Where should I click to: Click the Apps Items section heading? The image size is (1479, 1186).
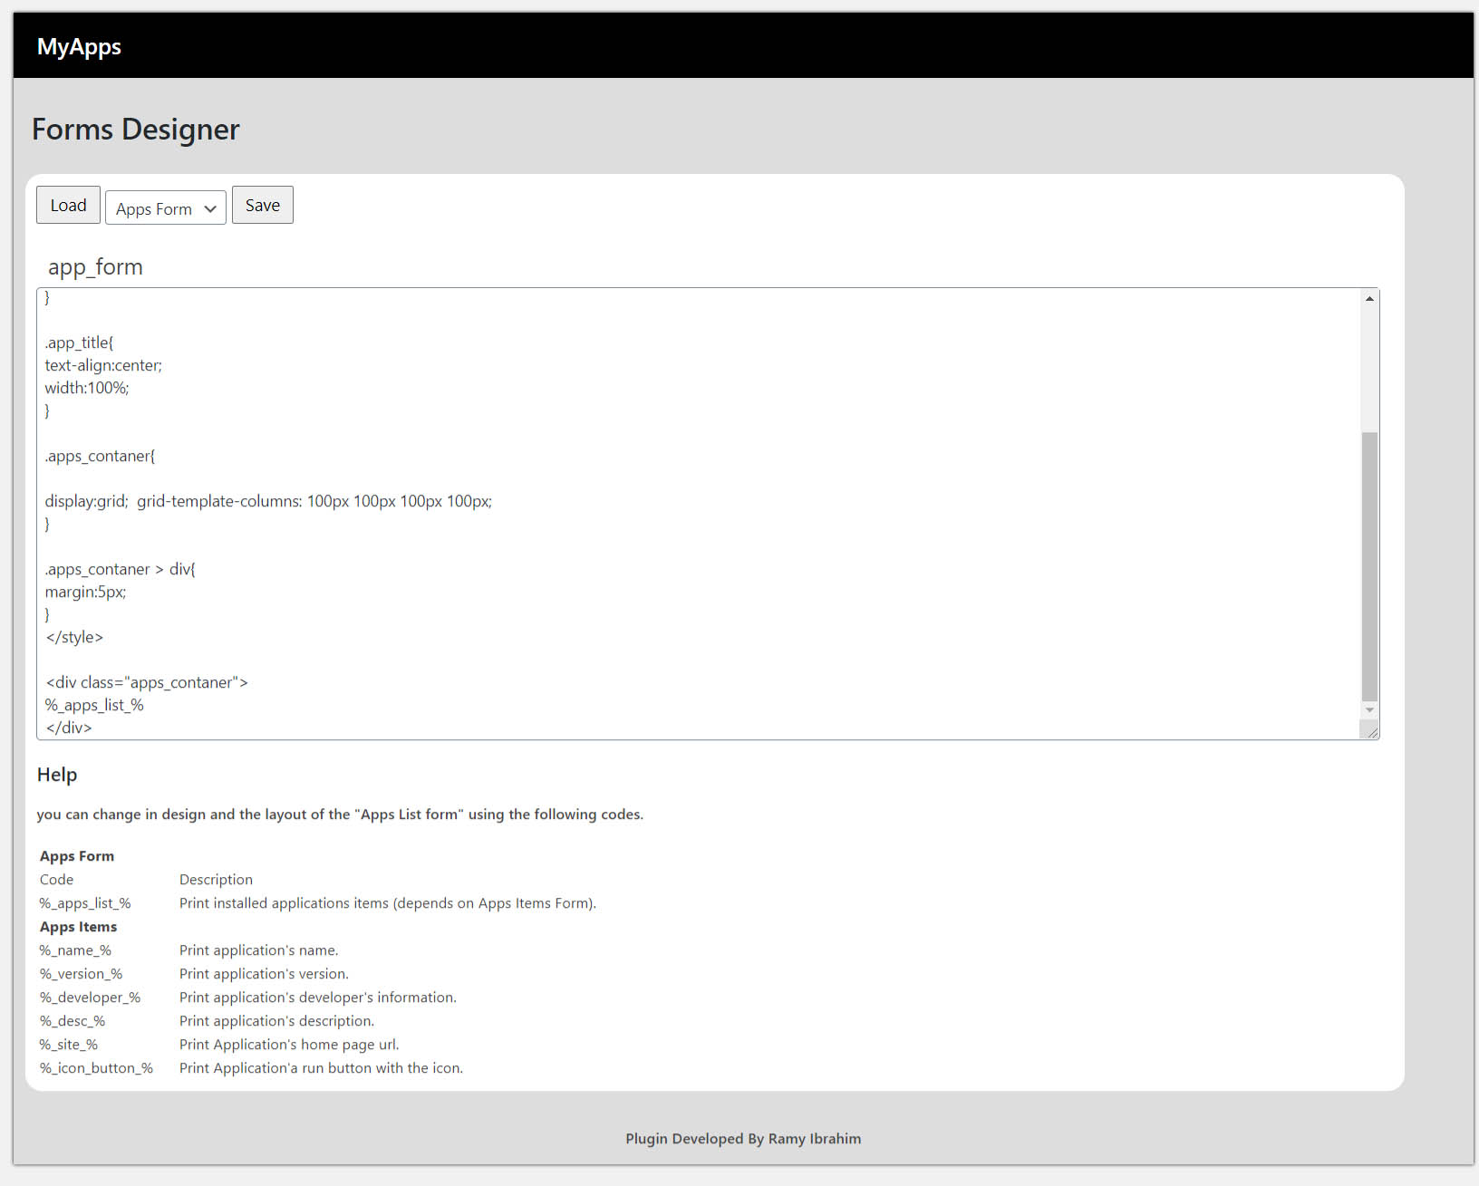pyautogui.click(x=78, y=927)
